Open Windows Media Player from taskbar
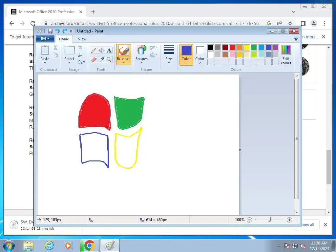Viewport: 336px width, 252px height. tap(69, 245)
